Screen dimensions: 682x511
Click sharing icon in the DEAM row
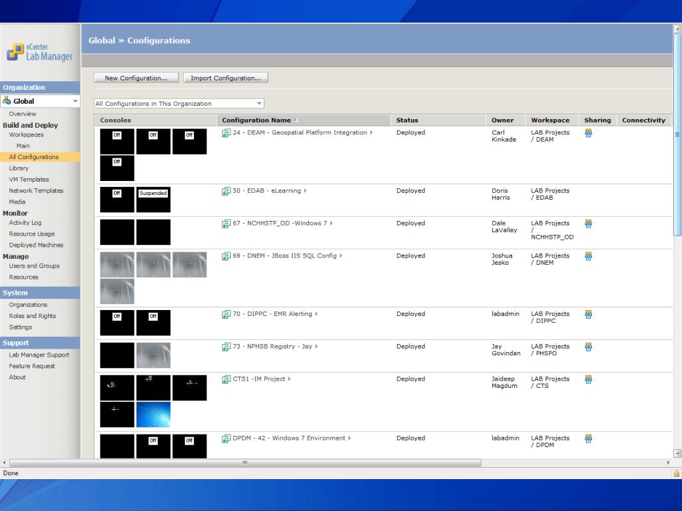pyautogui.click(x=589, y=133)
